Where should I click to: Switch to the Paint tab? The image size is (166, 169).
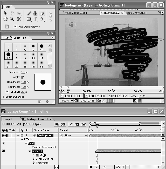[x=6, y=38]
